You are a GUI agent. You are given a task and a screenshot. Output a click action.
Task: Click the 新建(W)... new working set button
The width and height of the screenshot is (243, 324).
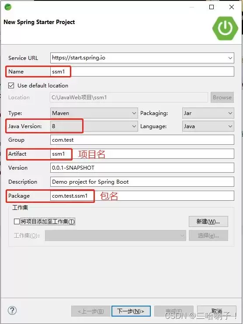pos(208,222)
